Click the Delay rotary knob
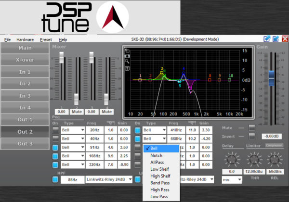This screenshot has height=202, width=289. 231,160
